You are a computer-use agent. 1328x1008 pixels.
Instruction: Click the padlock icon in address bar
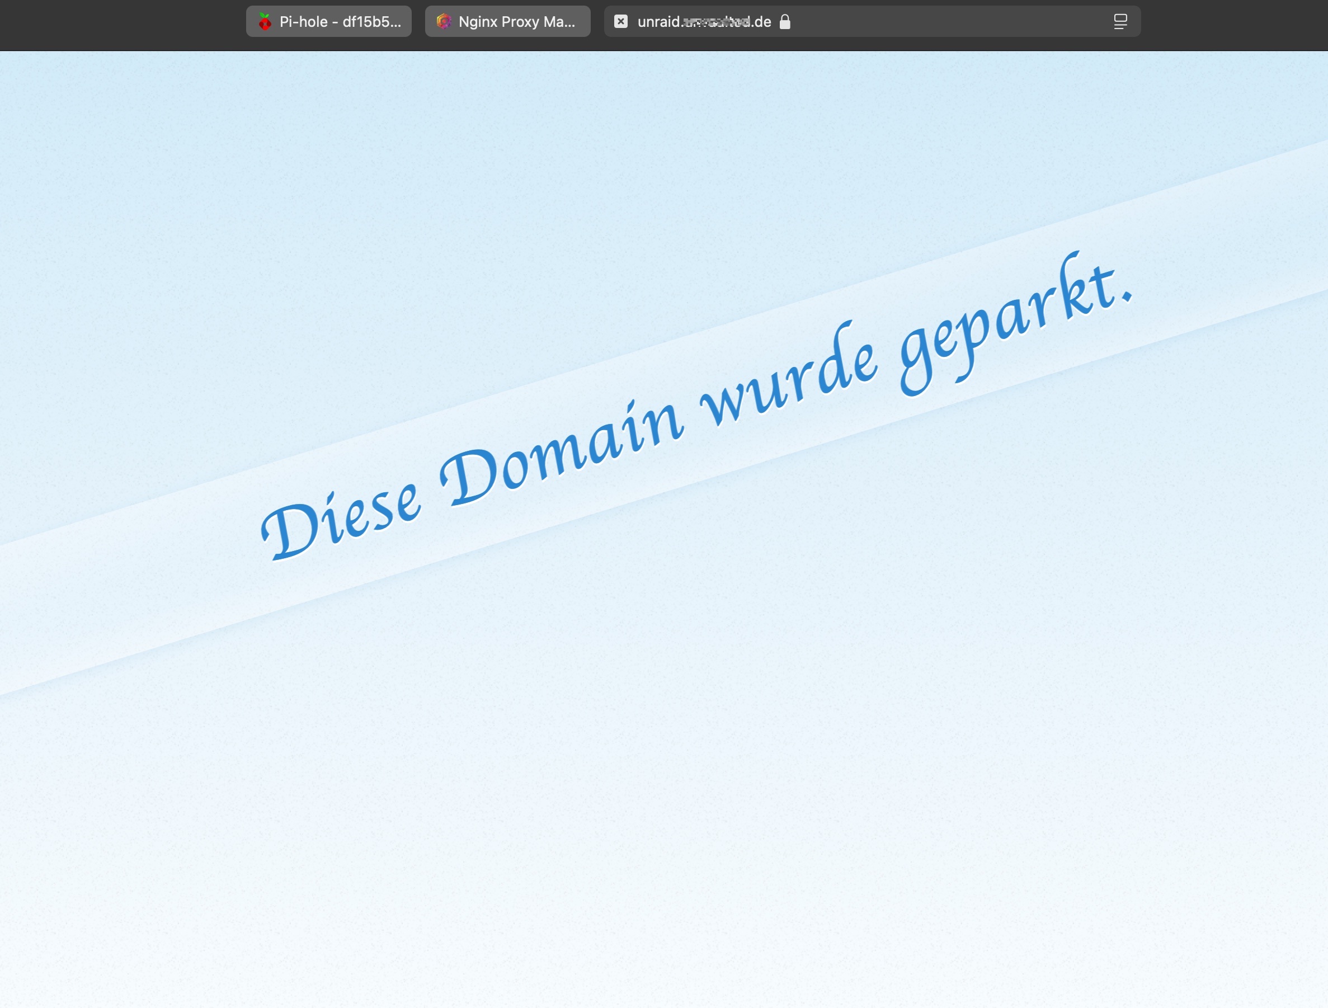click(785, 22)
